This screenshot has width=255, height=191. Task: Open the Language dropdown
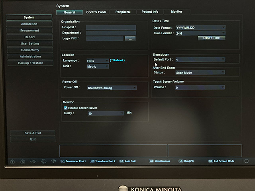[x=97, y=60]
